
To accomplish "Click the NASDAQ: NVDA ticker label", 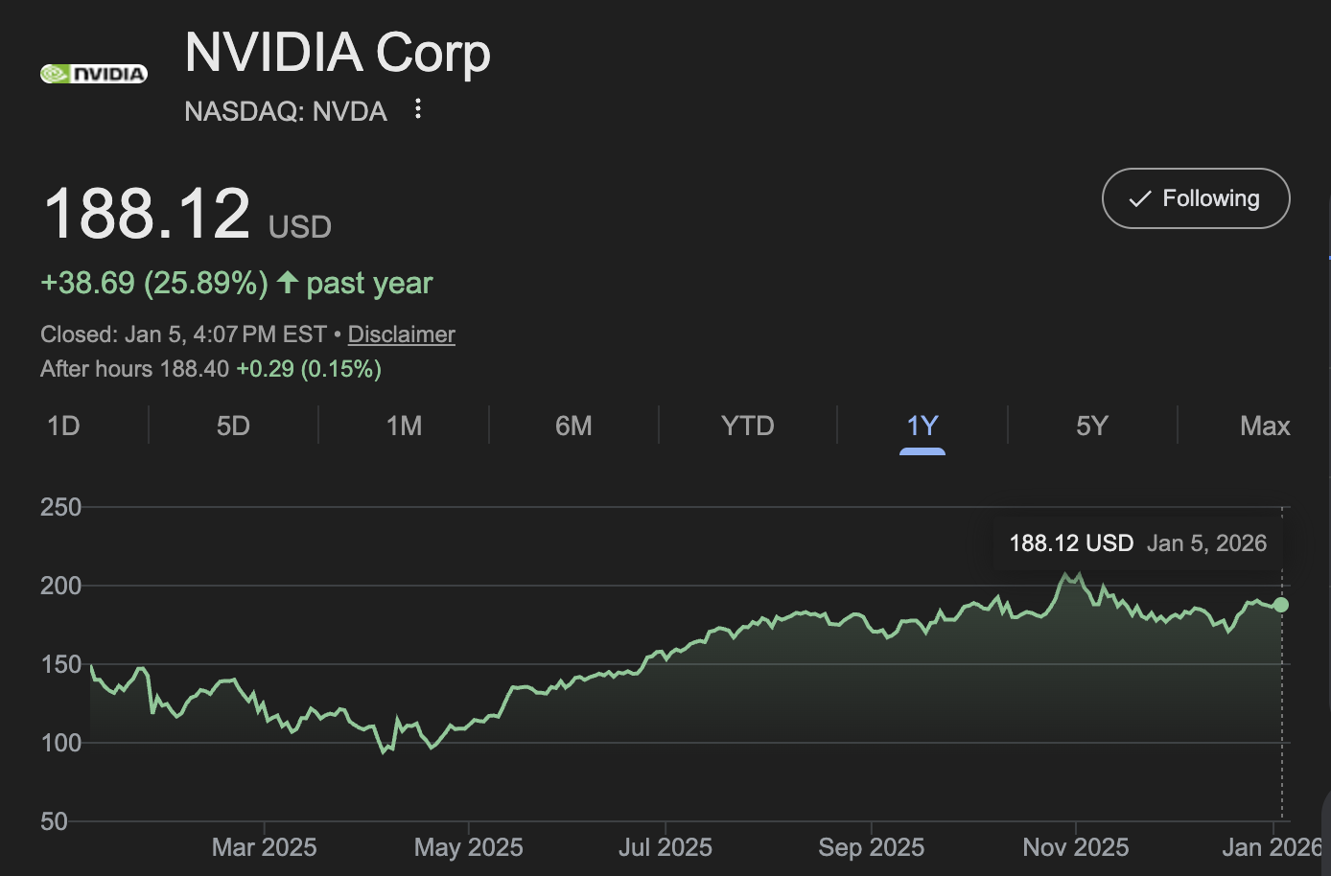I will (285, 111).
